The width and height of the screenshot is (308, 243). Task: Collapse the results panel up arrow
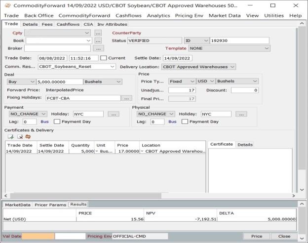pyautogui.click(x=302, y=204)
